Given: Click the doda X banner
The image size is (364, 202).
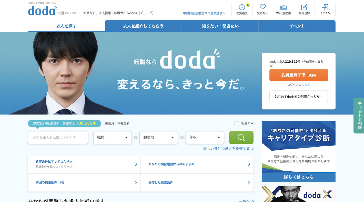Looking at the screenshot, I should [x=299, y=194].
